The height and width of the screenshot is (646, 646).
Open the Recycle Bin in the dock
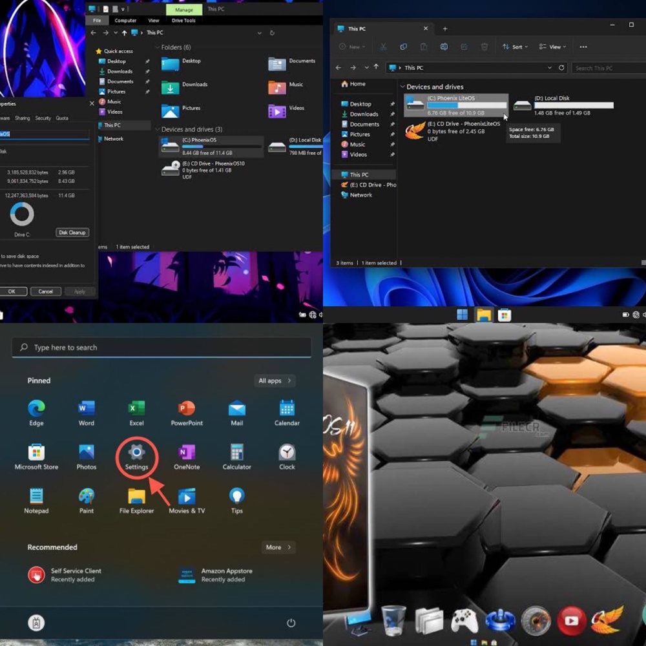393,621
